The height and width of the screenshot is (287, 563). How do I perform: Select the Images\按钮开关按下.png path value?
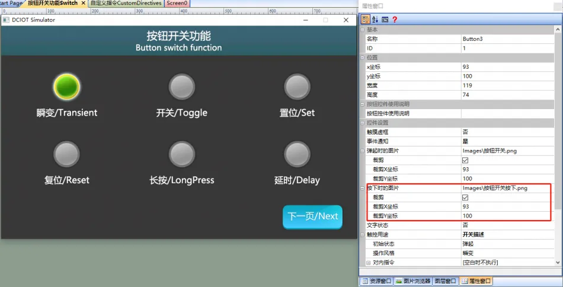[508, 188]
